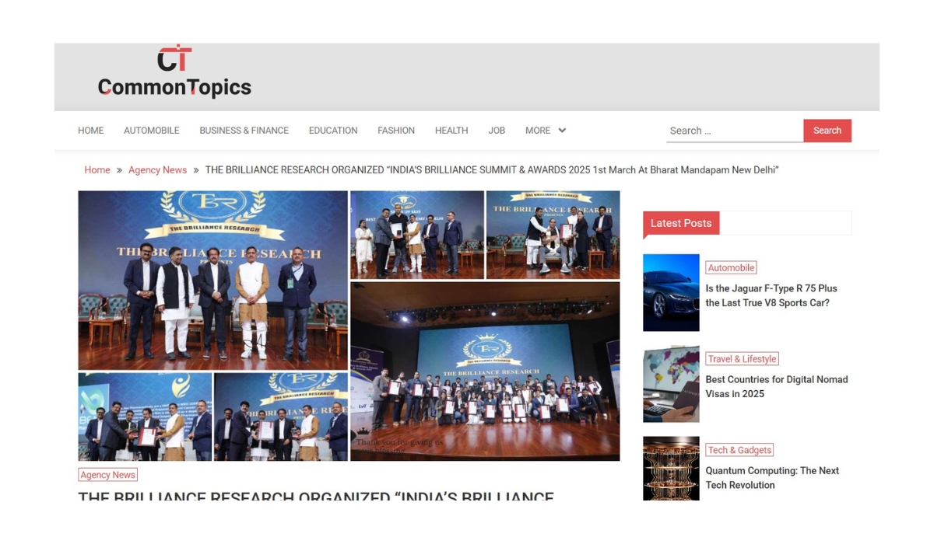Expand the MORE dropdown menu
The height and width of the screenshot is (544, 934).
(x=546, y=131)
